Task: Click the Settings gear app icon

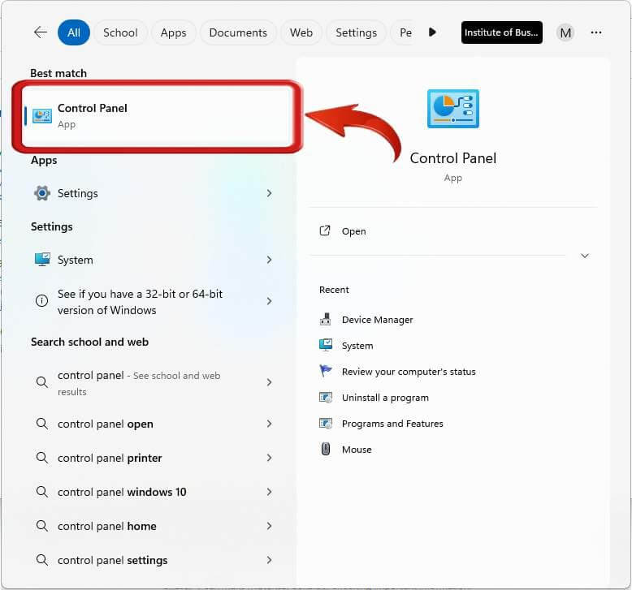Action: click(42, 193)
